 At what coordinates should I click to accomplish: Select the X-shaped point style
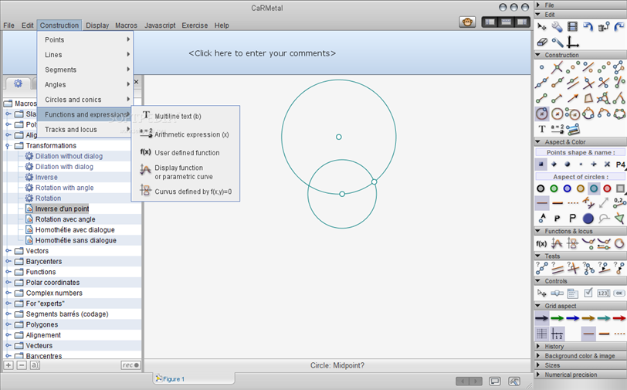(x=607, y=164)
